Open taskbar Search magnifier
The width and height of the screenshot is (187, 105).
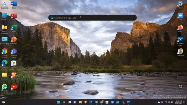click(64, 102)
